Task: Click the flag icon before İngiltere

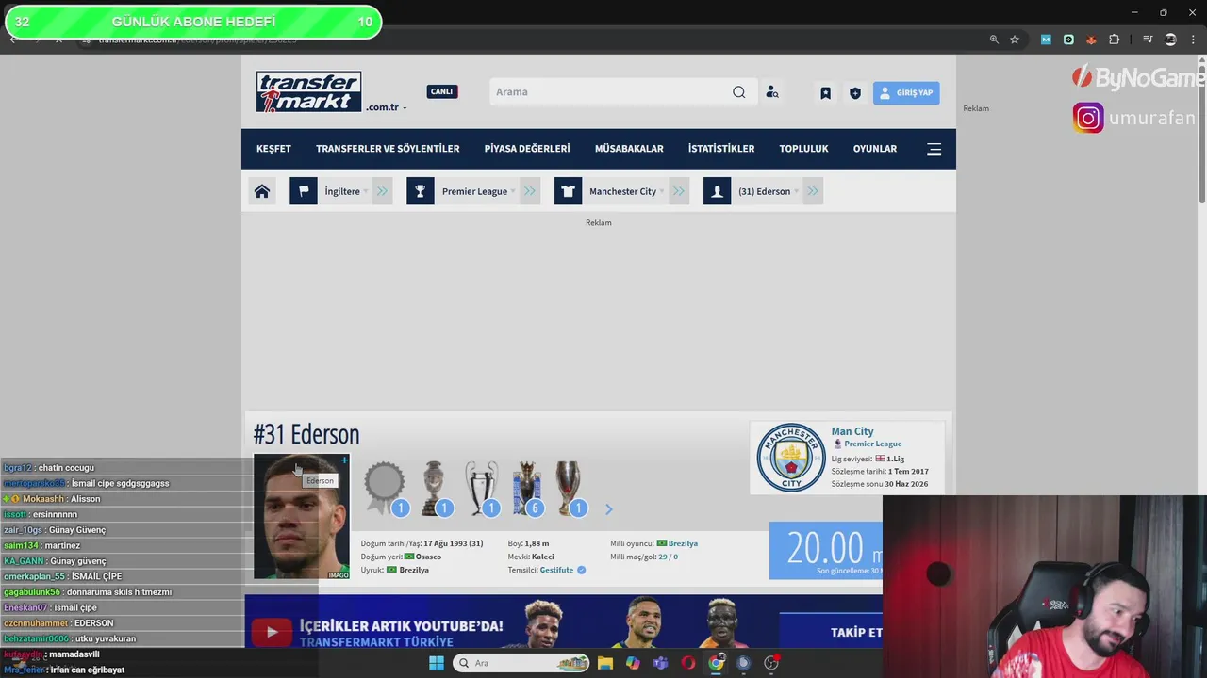Action: (304, 191)
